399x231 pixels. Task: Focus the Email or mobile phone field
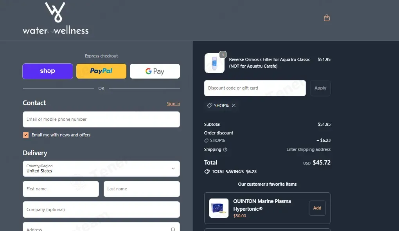click(x=101, y=120)
